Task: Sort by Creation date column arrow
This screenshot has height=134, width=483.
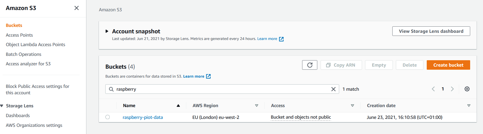Action: coord(469,106)
